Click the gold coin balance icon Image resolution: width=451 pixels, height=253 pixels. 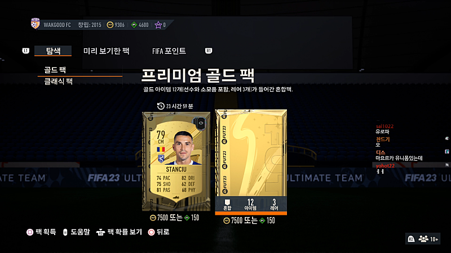pos(110,25)
